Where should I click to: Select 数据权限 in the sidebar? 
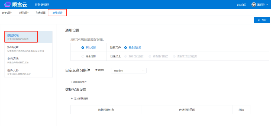[x=21, y=37]
